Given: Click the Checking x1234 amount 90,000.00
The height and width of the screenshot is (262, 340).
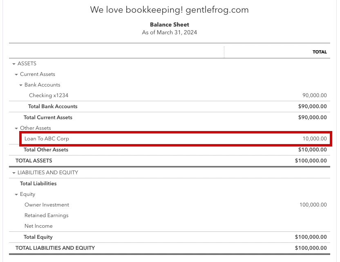Looking at the screenshot, I should pos(314,95).
